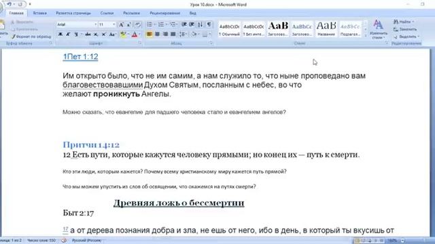Click red font color icon
The image size is (435, 244).
pos(135,35)
